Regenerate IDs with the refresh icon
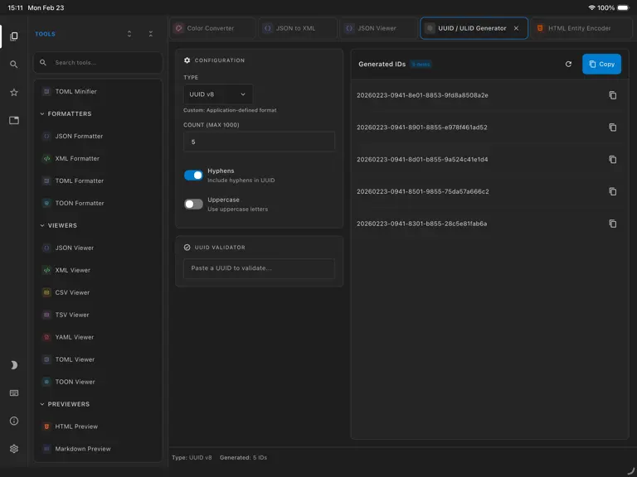 click(568, 64)
